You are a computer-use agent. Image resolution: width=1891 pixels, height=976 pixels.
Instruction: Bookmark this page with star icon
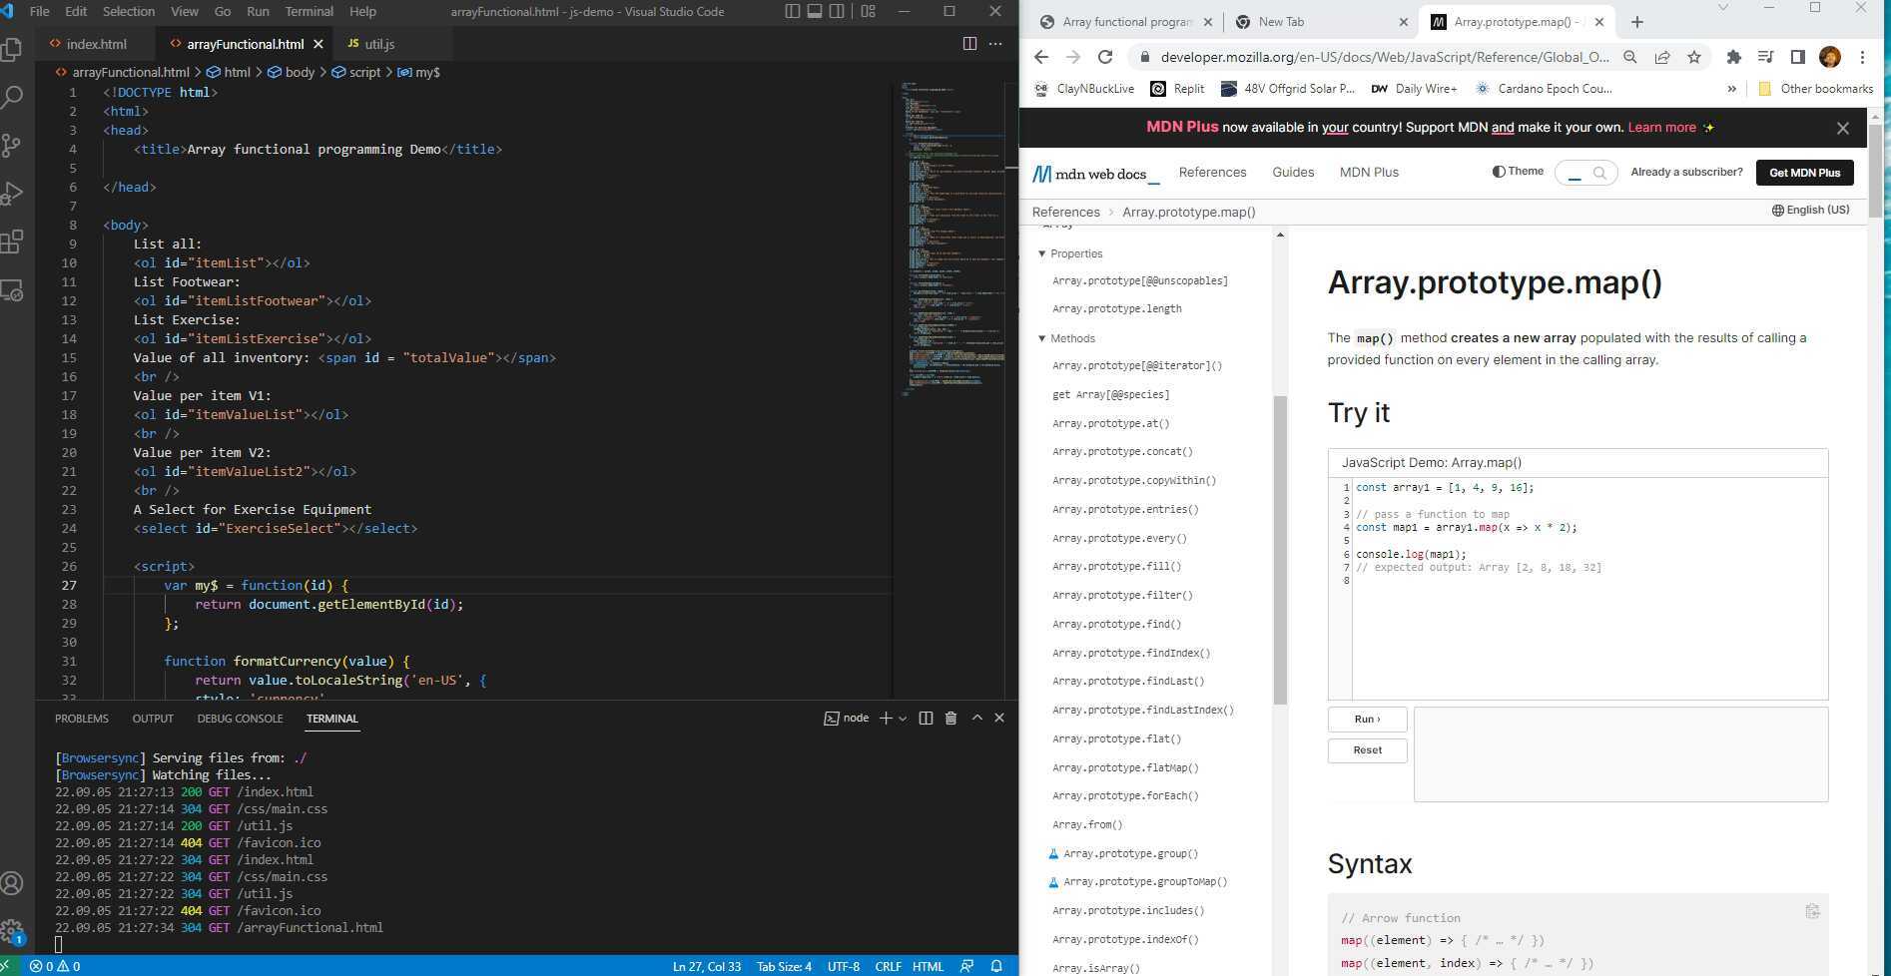[1693, 57]
